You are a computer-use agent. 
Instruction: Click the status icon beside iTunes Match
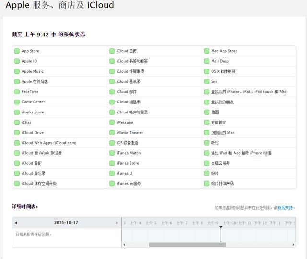tap(112, 153)
